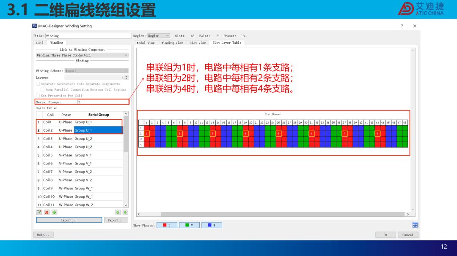The image size is (457, 256).
Task: Select the Coil 3 row
Action: pyautogui.click(x=80, y=139)
